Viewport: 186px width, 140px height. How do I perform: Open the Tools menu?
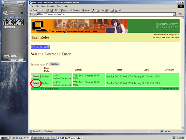[x=59, y=6]
